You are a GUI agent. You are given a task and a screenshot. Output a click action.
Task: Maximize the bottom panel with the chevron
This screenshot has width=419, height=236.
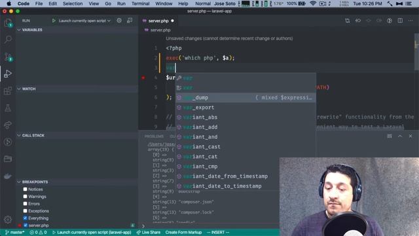tap(400, 136)
